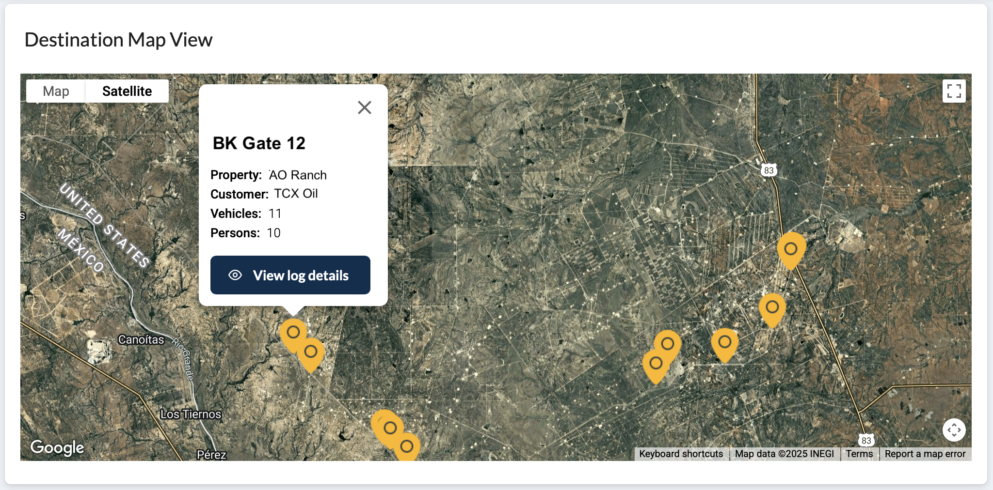Viewport: 993px width, 490px height.
Task: Click the pin cut off at map bottom edge
Action: tap(407, 446)
